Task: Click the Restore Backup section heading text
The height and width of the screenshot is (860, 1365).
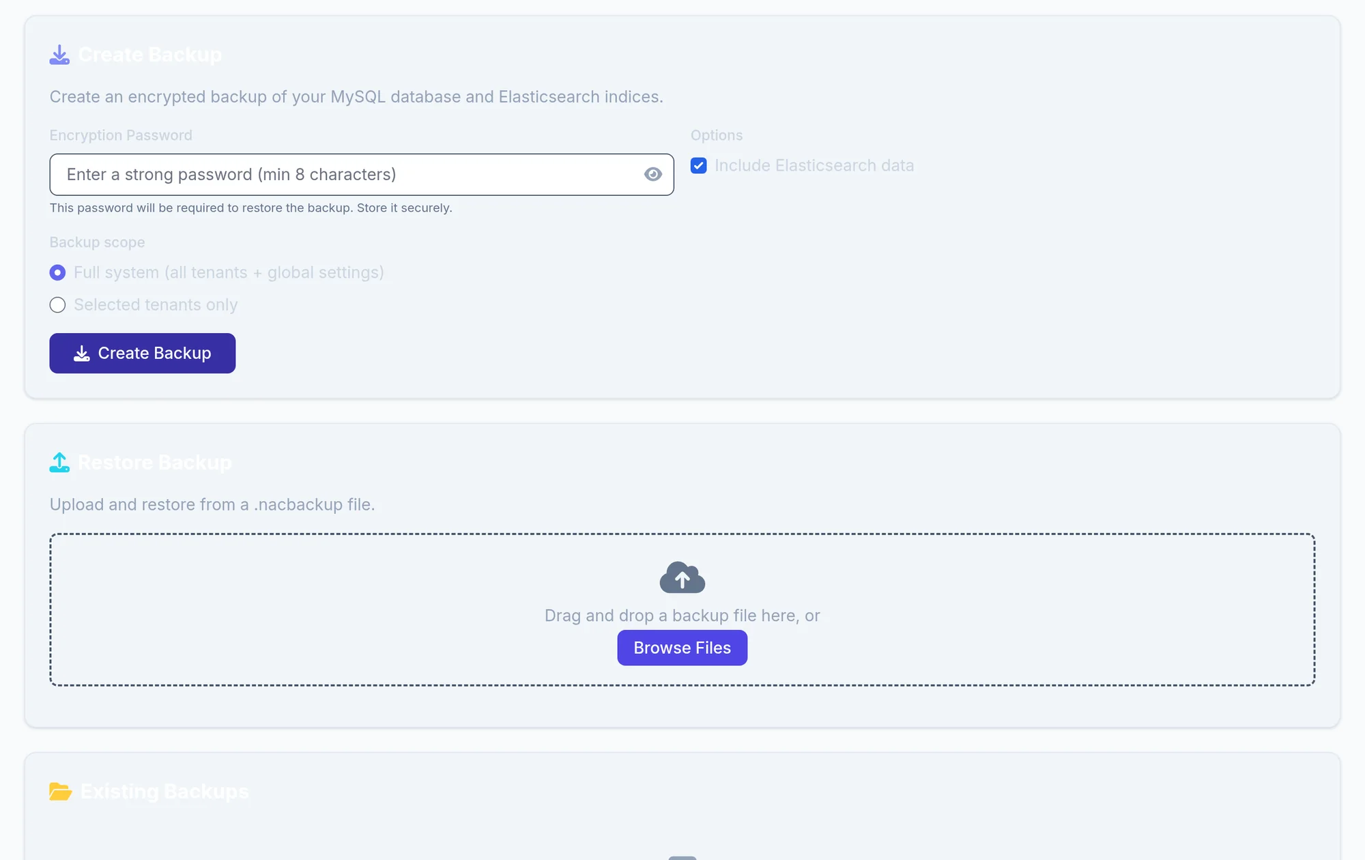Action: pos(155,462)
